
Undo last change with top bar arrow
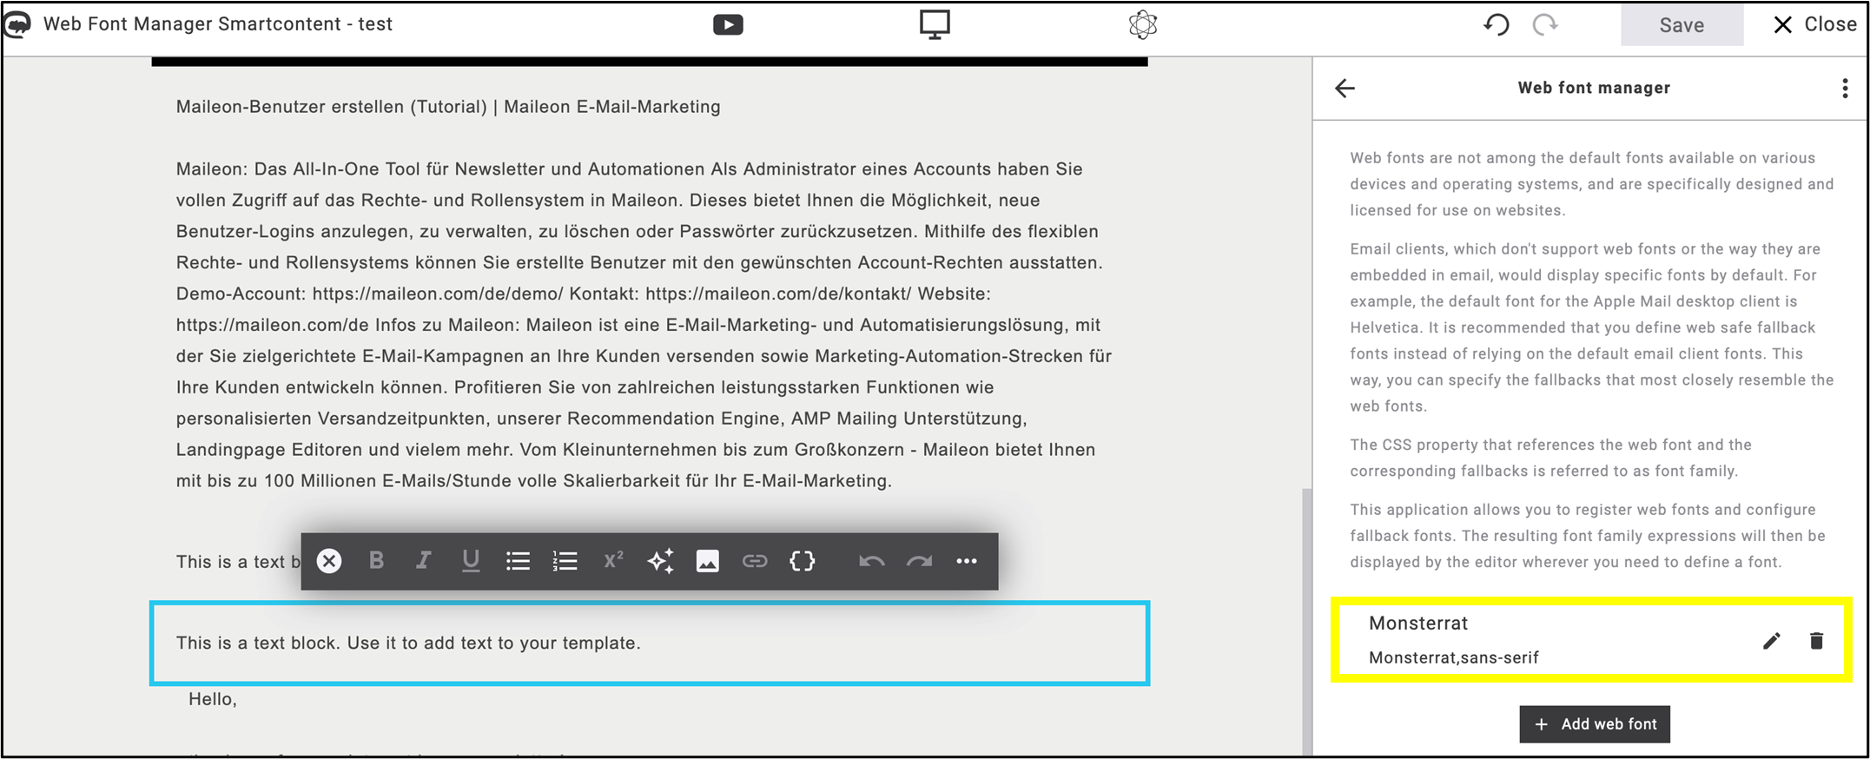tap(1497, 25)
